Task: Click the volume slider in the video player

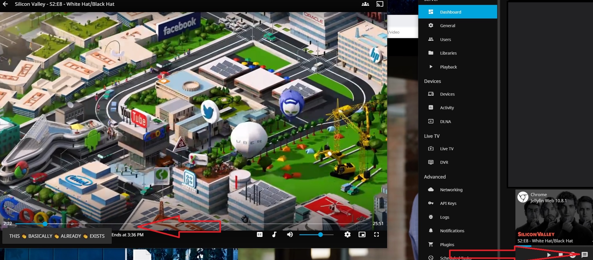Action: pyautogui.click(x=316, y=235)
